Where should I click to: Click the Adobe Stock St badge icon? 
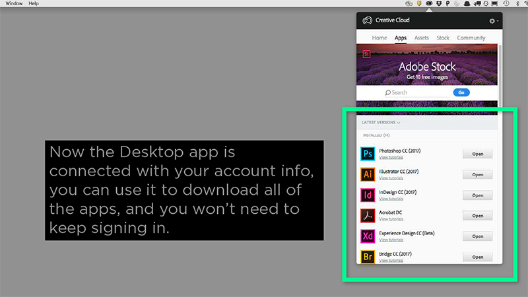[366, 54]
